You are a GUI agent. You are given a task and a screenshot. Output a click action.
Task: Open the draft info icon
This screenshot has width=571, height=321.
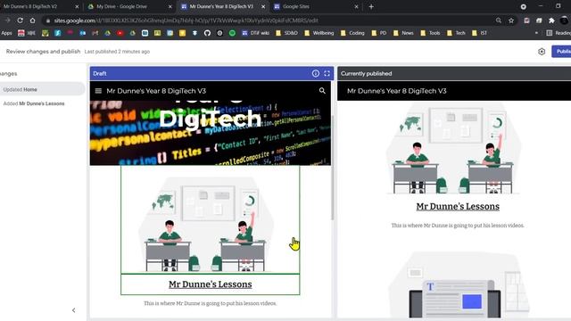(315, 73)
